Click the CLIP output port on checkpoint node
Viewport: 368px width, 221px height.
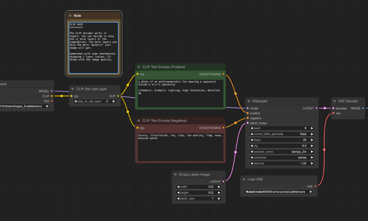point(52,96)
